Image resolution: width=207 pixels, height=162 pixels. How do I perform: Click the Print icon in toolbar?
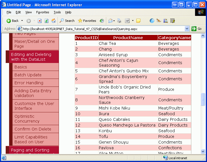tap(119, 21)
